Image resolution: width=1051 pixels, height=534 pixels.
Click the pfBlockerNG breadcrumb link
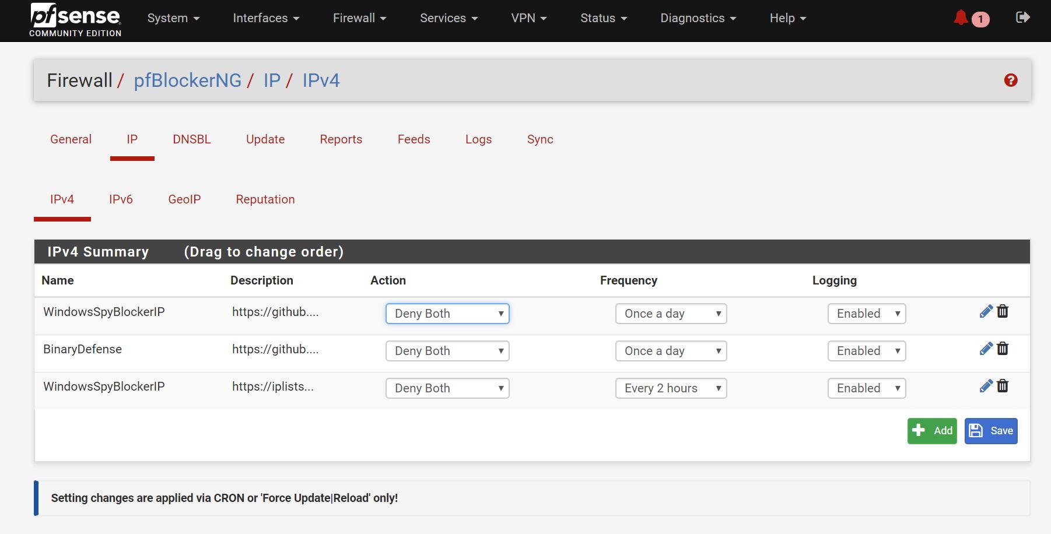pyautogui.click(x=188, y=80)
